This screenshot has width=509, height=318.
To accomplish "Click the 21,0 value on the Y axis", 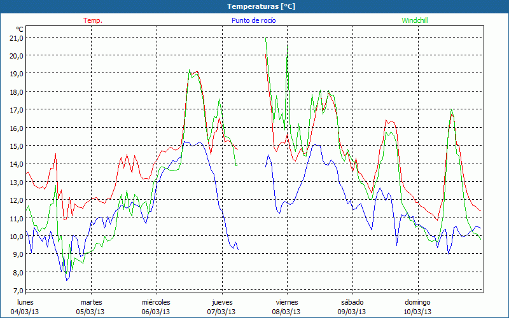I will [x=17, y=38].
